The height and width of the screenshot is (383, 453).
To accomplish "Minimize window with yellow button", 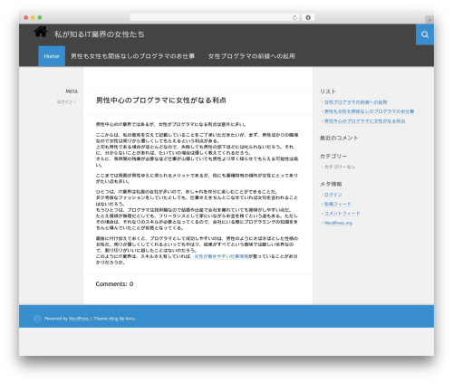I will pyautogui.click(x=33, y=17).
